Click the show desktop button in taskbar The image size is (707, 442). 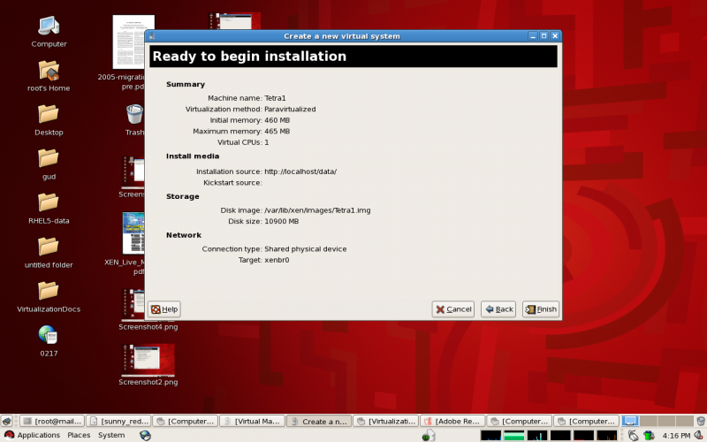pos(7,422)
